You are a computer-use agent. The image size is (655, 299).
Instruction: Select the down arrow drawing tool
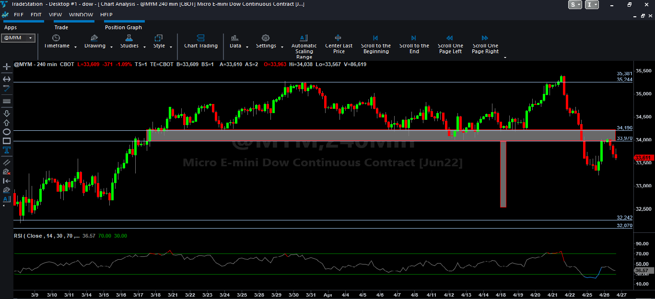[x=7, y=113]
